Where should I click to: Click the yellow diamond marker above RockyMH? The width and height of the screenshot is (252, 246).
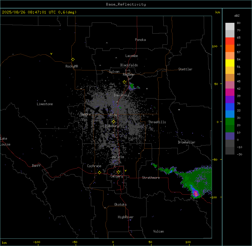click(x=73, y=60)
